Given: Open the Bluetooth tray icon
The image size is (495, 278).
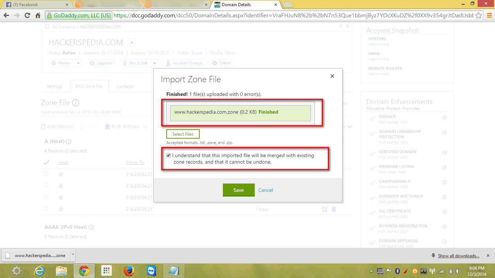Looking at the screenshot, I should 397,271.
